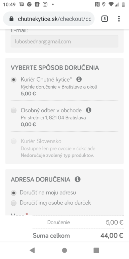
Task: Select the disabled Kuriér Slovensko radio
Action: [13, 141]
